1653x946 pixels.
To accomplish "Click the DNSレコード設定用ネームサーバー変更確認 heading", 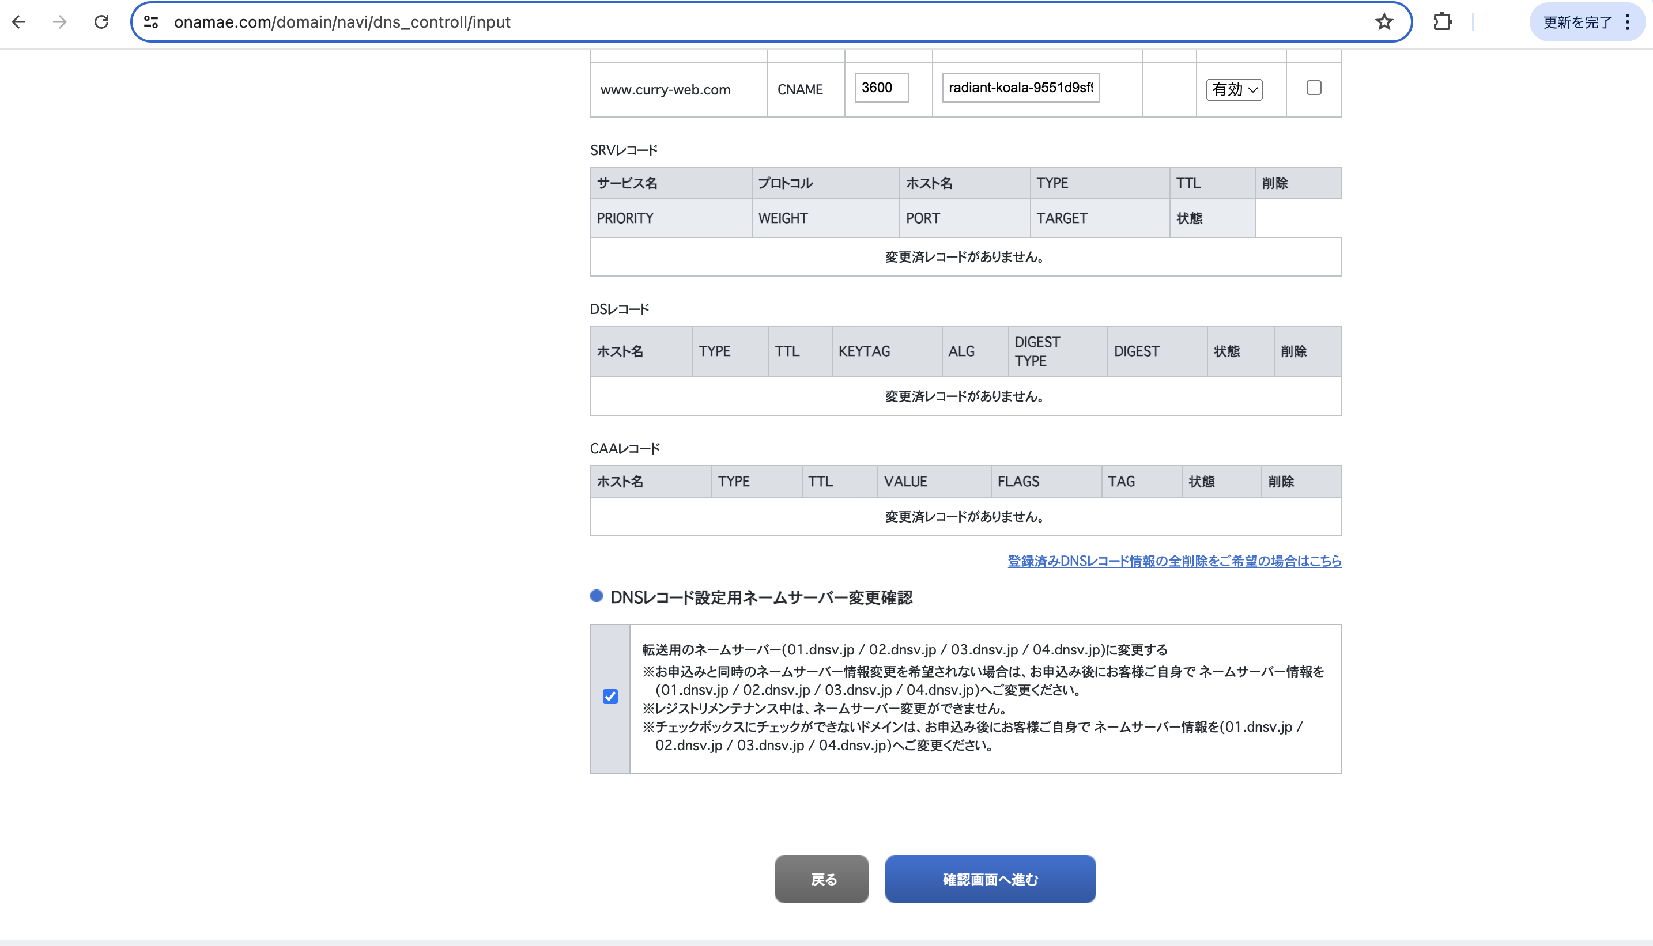I will tap(761, 598).
